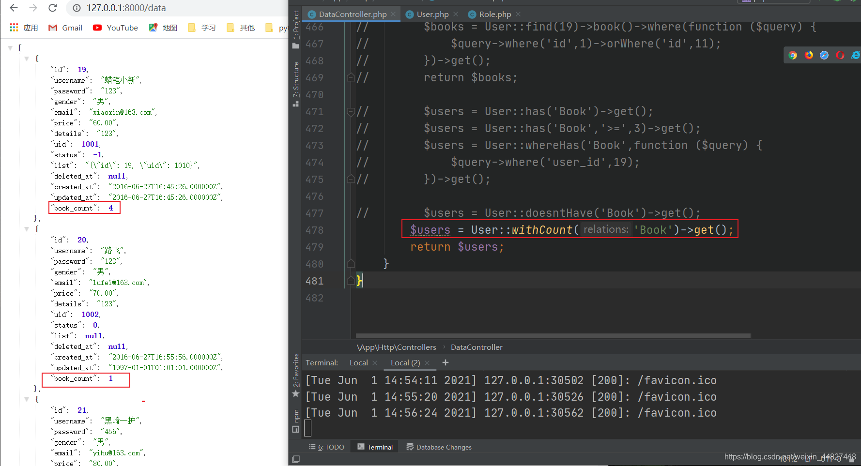Toggle code fold at line 471

351,112
